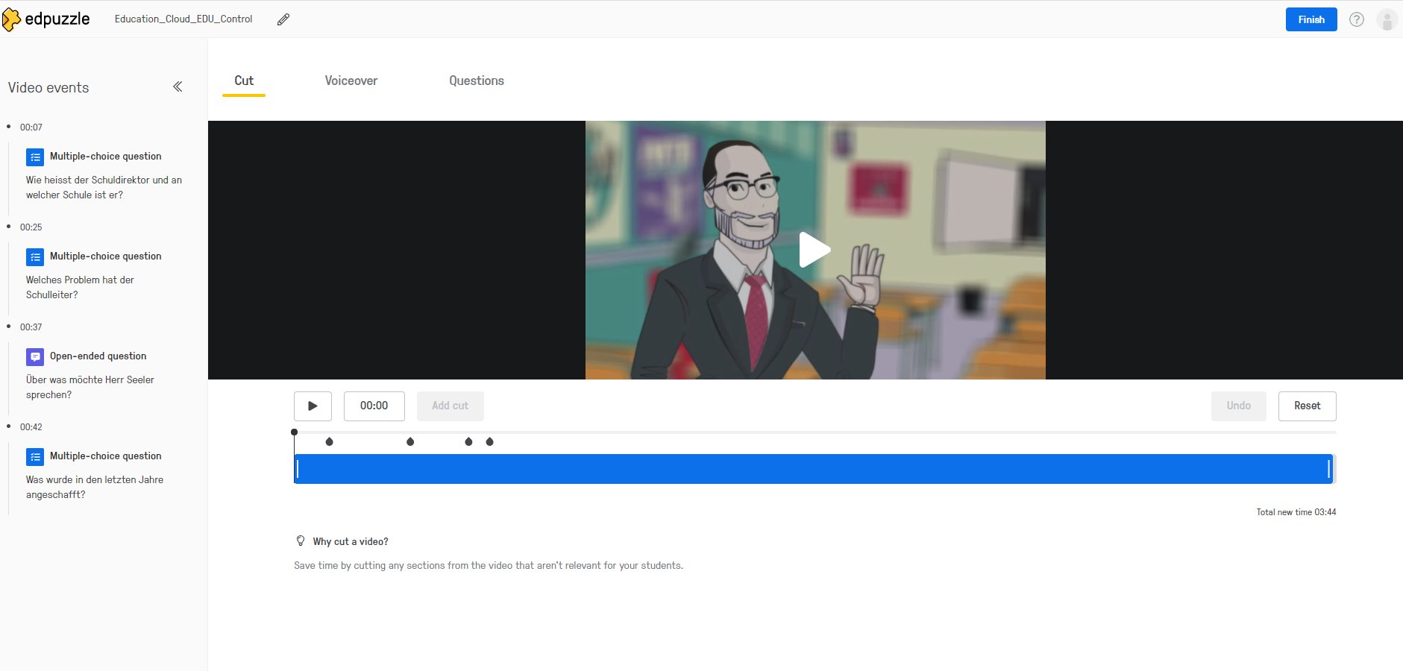Screen dimensions: 1403x671
Task: Click the 'Why cut a video?' heading
Action: point(351,542)
